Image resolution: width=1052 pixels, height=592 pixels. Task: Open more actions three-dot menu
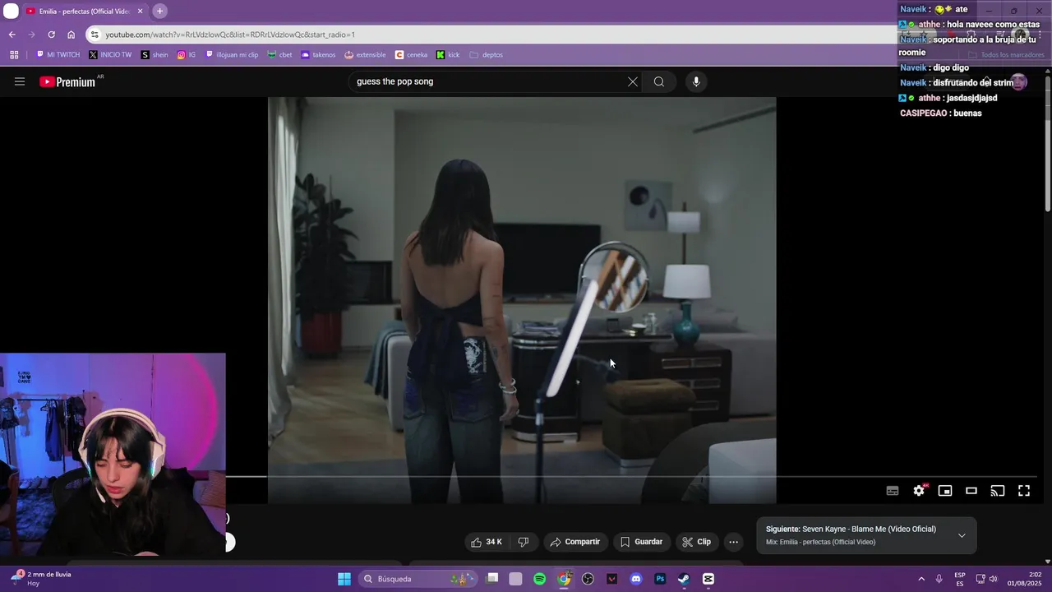pos(734,542)
